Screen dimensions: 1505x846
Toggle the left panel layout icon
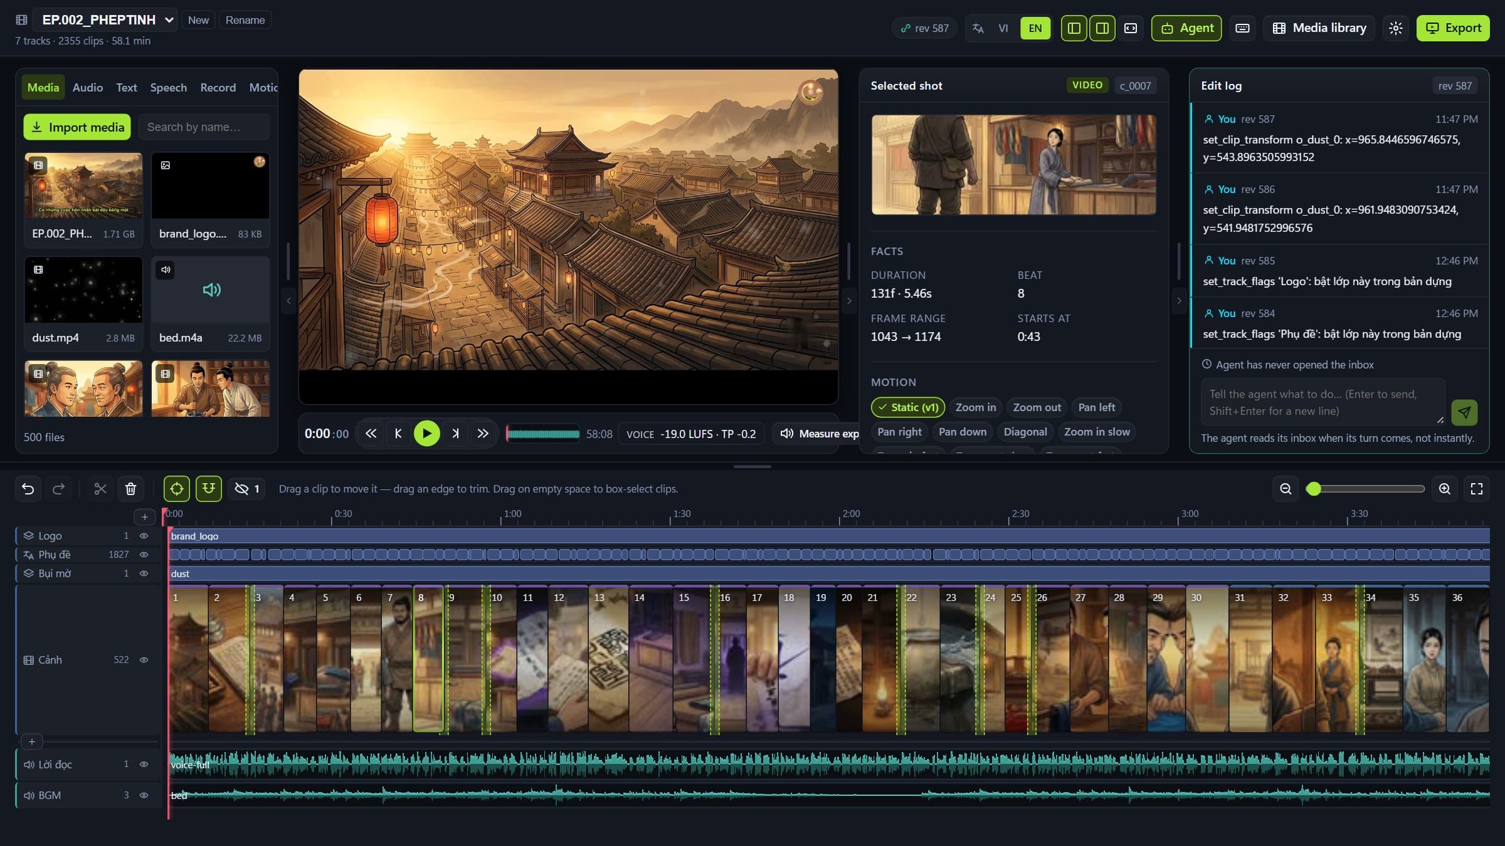point(1074,28)
